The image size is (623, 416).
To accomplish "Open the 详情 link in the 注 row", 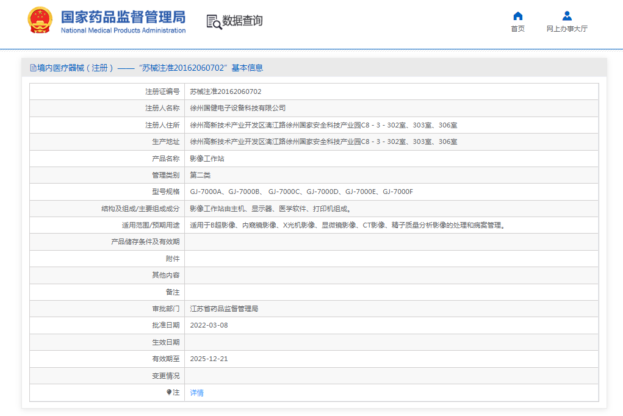I will click(x=196, y=393).
